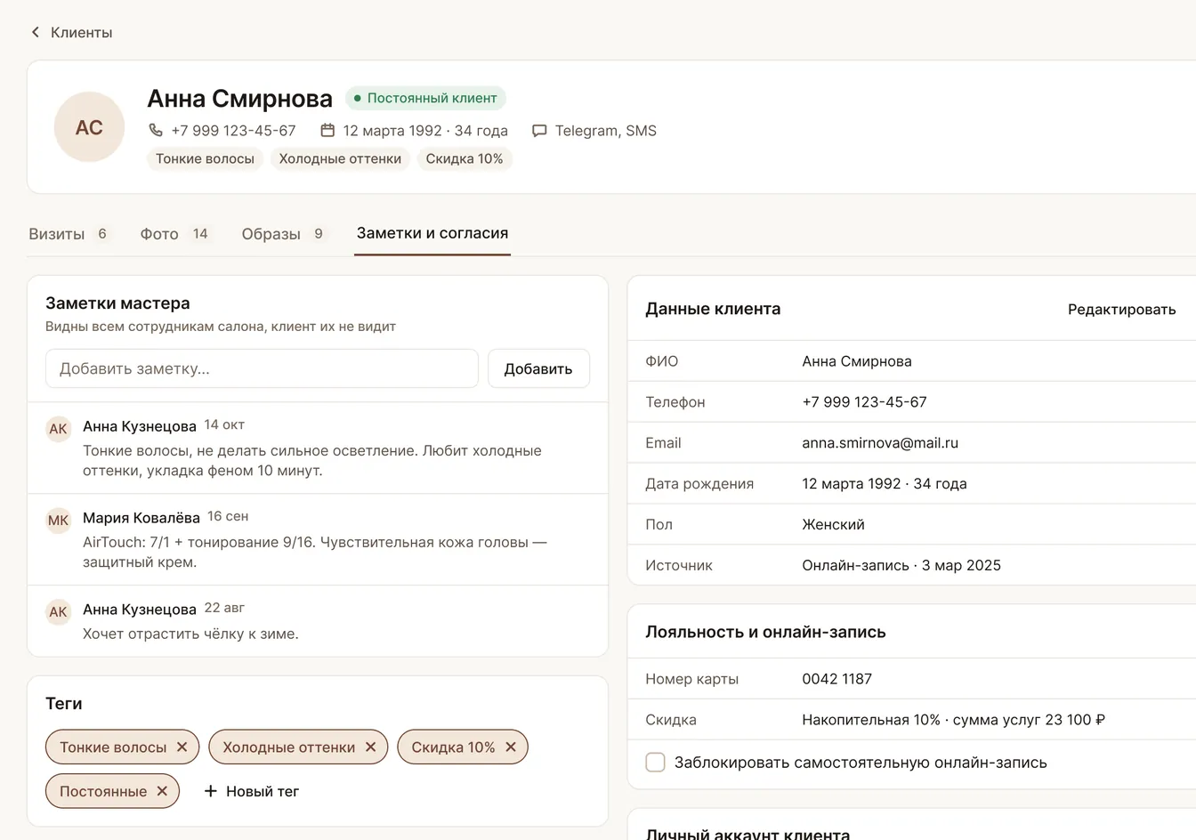Click the phone value in the Телефон row
Image resolution: width=1196 pixels, height=840 pixels.
(x=864, y=402)
